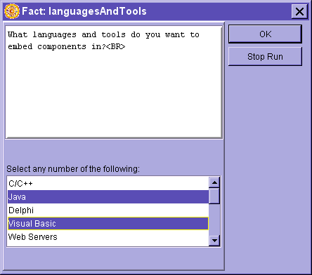Image resolution: width=312 pixels, height=275 pixels.
Task: Confirm the selection with the OK button
Action: click(265, 34)
